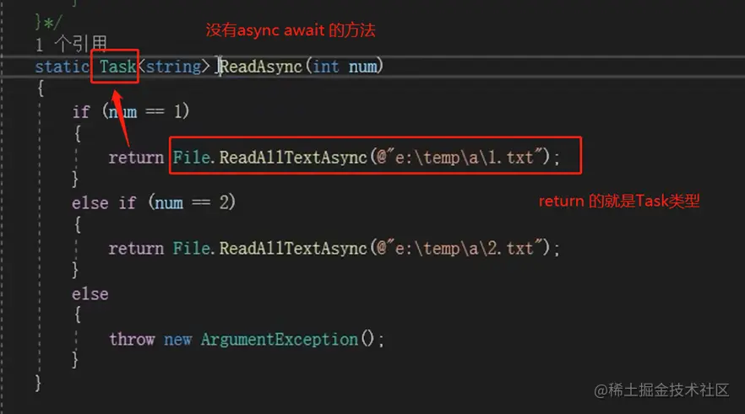Image resolution: width=745 pixels, height=414 pixels.
Task: Click 'return' before the 1.txt read call
Action: (136, 157)
